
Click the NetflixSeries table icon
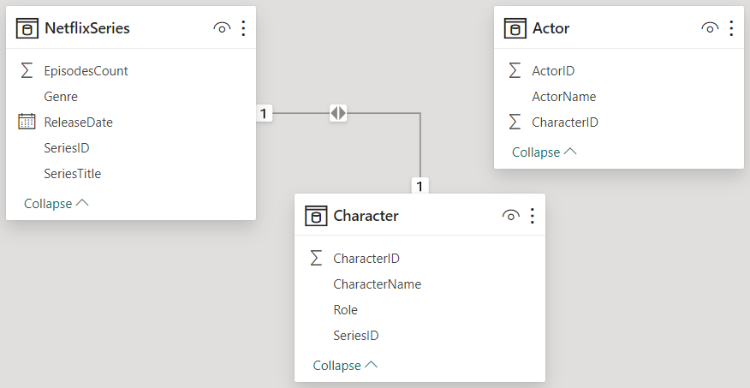pyautogui.click(x=27, y=28)
